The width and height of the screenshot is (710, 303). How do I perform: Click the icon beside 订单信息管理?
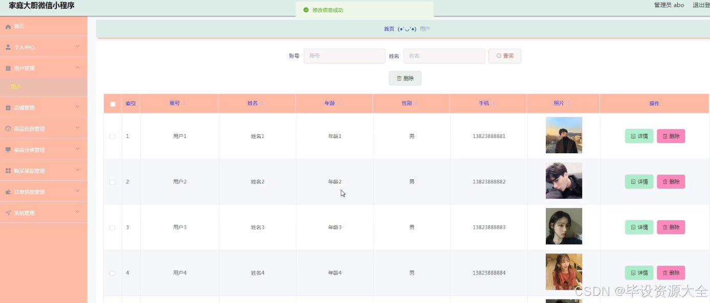(x=8, y=192)
